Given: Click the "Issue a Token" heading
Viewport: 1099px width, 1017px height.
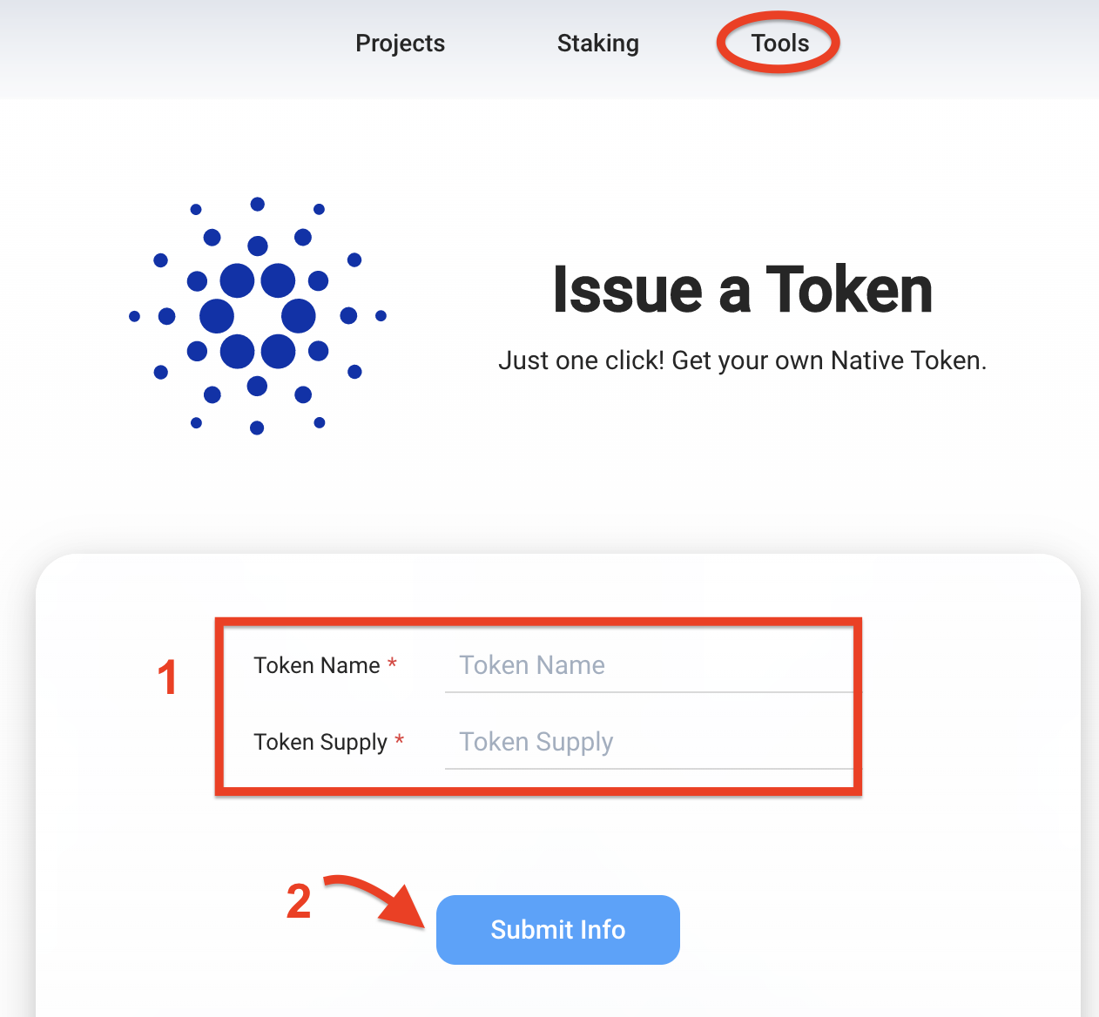Looking at the screenshot, I should point(742,290).
